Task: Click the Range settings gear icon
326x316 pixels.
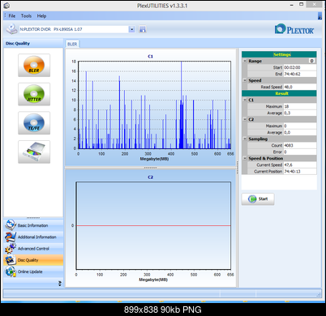Action: coord(311,61)
